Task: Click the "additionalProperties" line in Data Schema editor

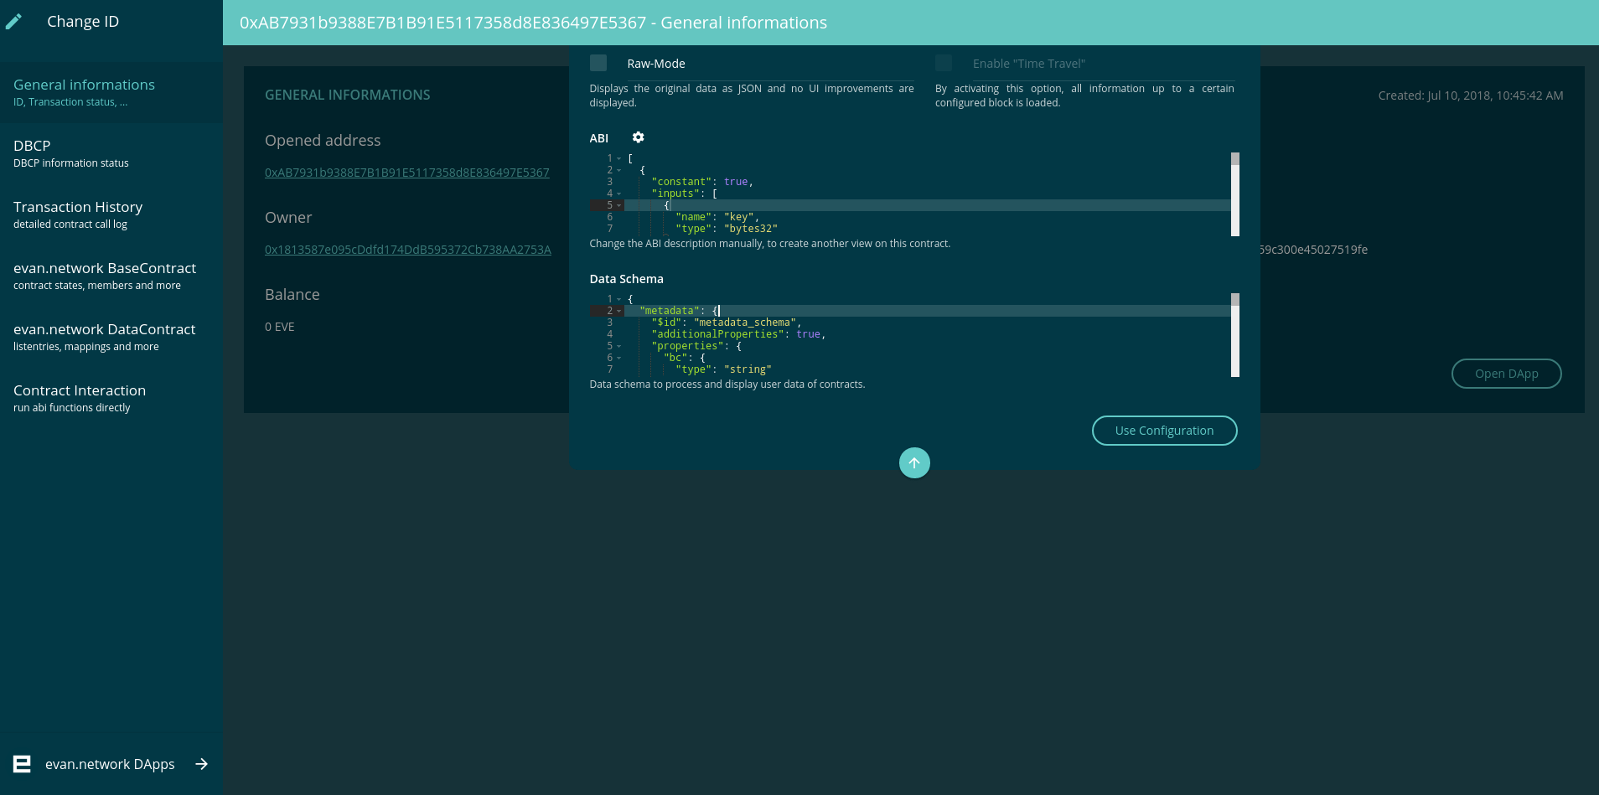Action: 738,334
